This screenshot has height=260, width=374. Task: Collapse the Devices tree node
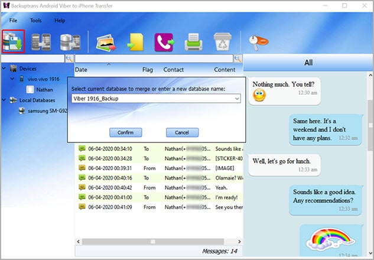pyautogui.click(x=4, y=69)
